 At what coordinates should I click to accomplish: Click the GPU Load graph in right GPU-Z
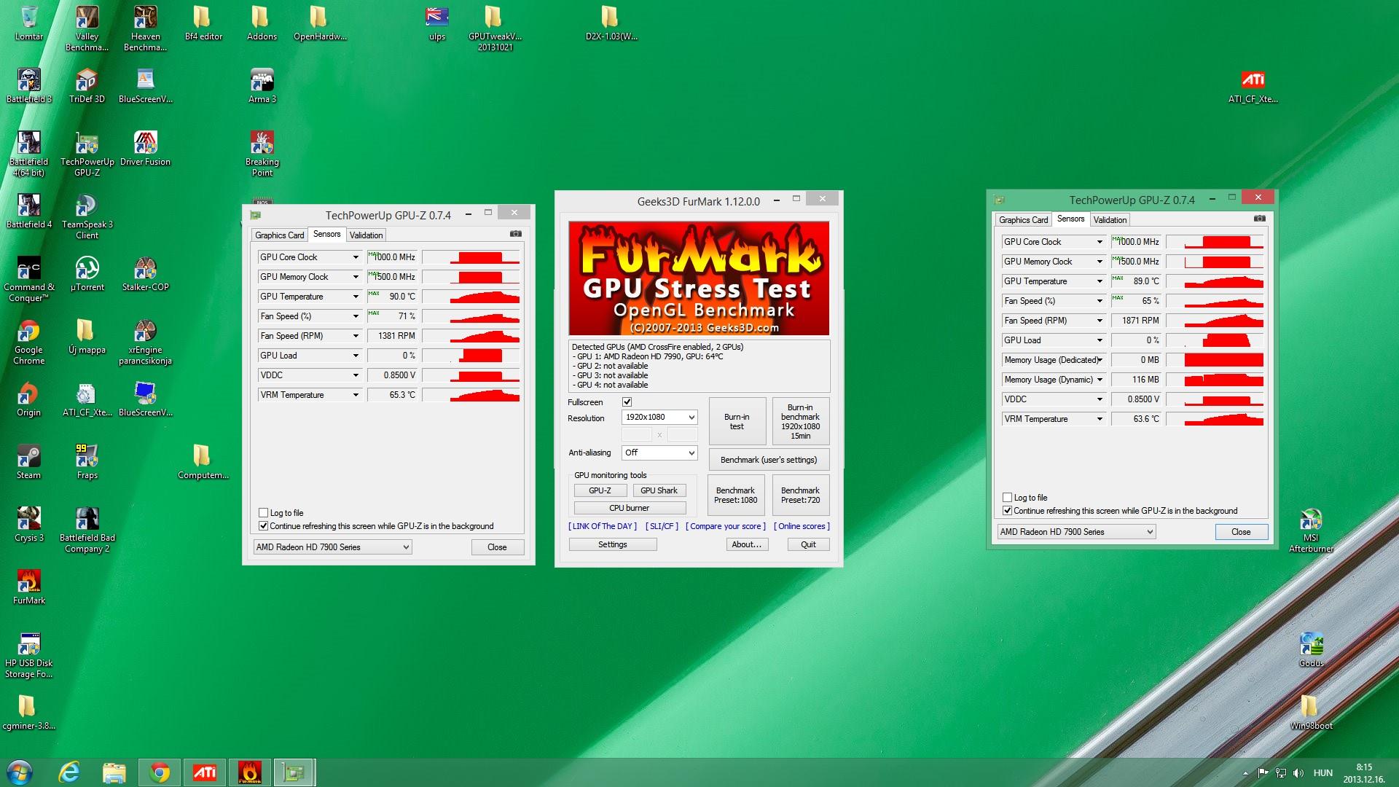1215,340
